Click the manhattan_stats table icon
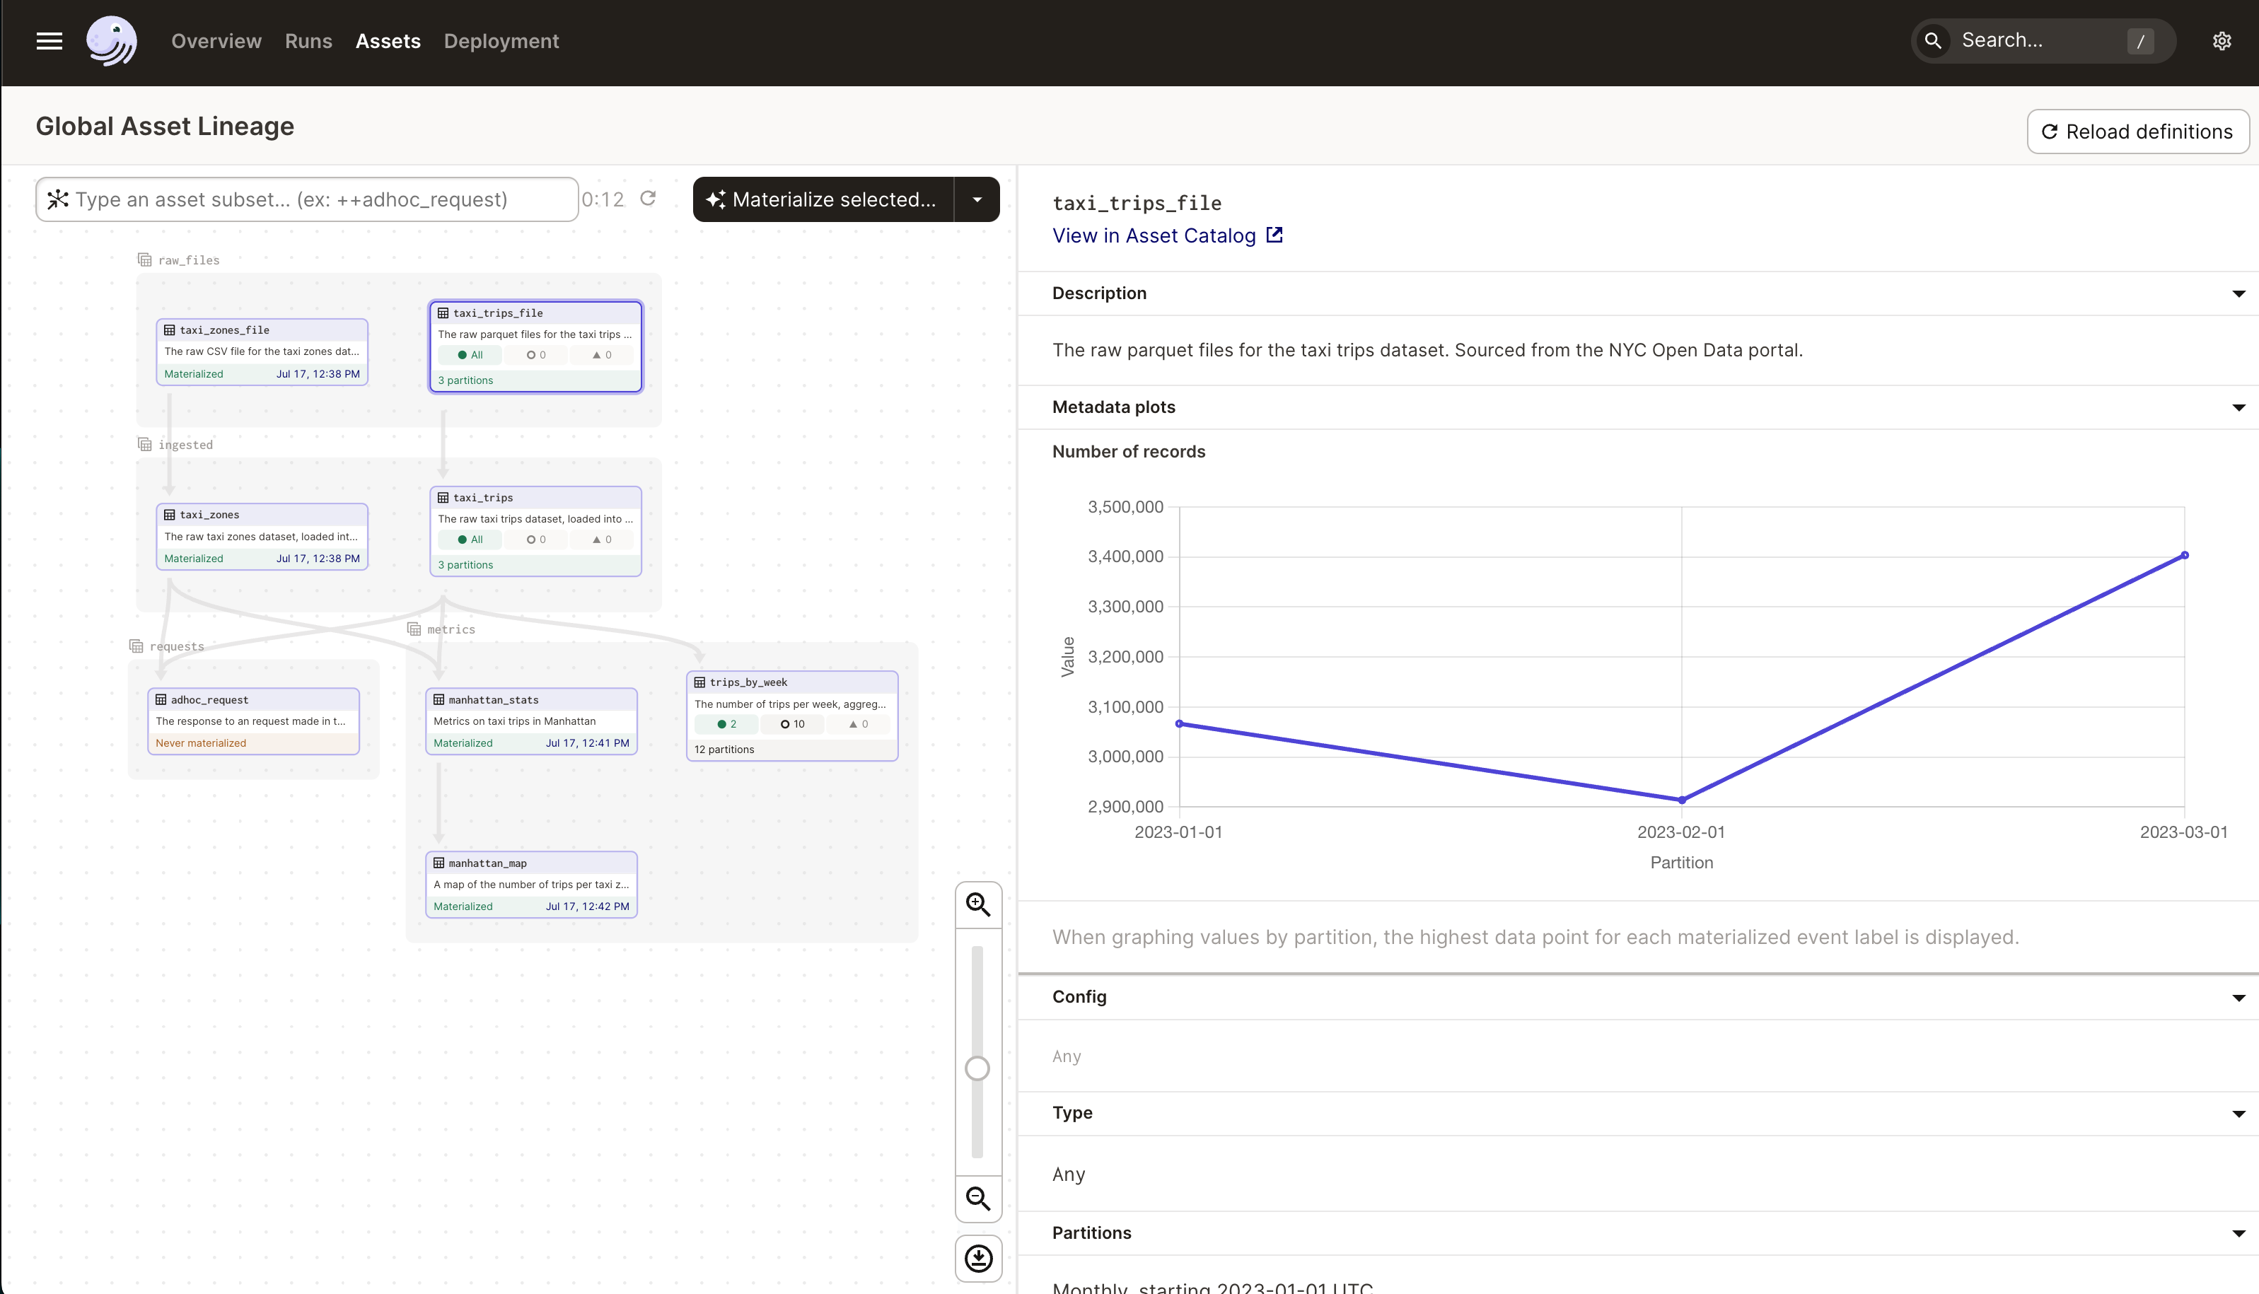The height and width of the screenshot is (1294, 2259). click(x=438, y=699)
